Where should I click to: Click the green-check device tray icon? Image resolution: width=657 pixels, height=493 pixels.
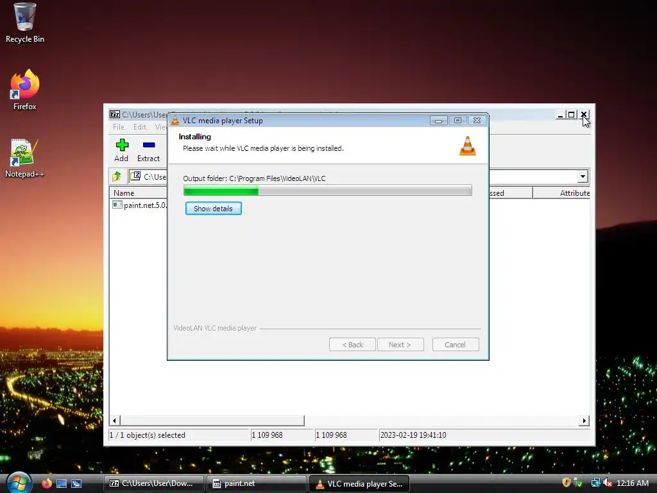[x=578, y=483]
